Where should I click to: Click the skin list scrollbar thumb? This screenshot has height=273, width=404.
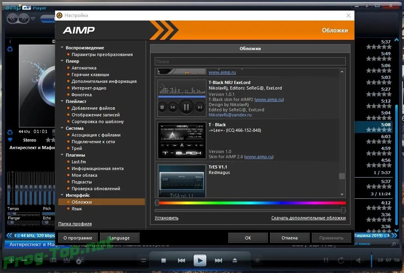pyautogui.click(x=342, y=176)
